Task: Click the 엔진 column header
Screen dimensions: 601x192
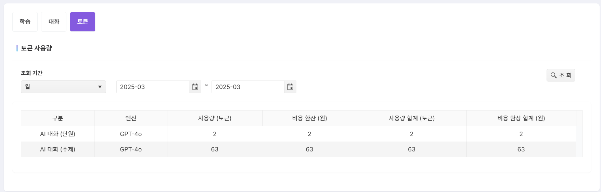Action: click(131, 118)
